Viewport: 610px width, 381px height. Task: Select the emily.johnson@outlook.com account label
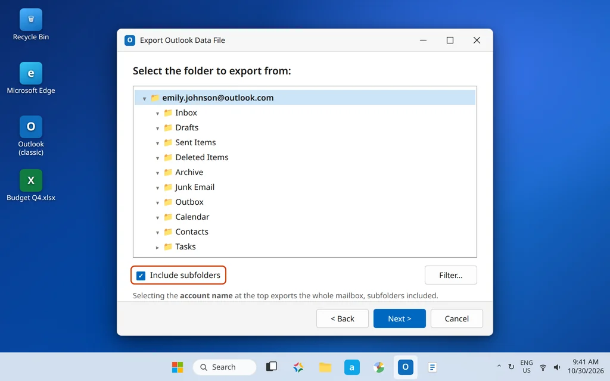click(218, 98)
